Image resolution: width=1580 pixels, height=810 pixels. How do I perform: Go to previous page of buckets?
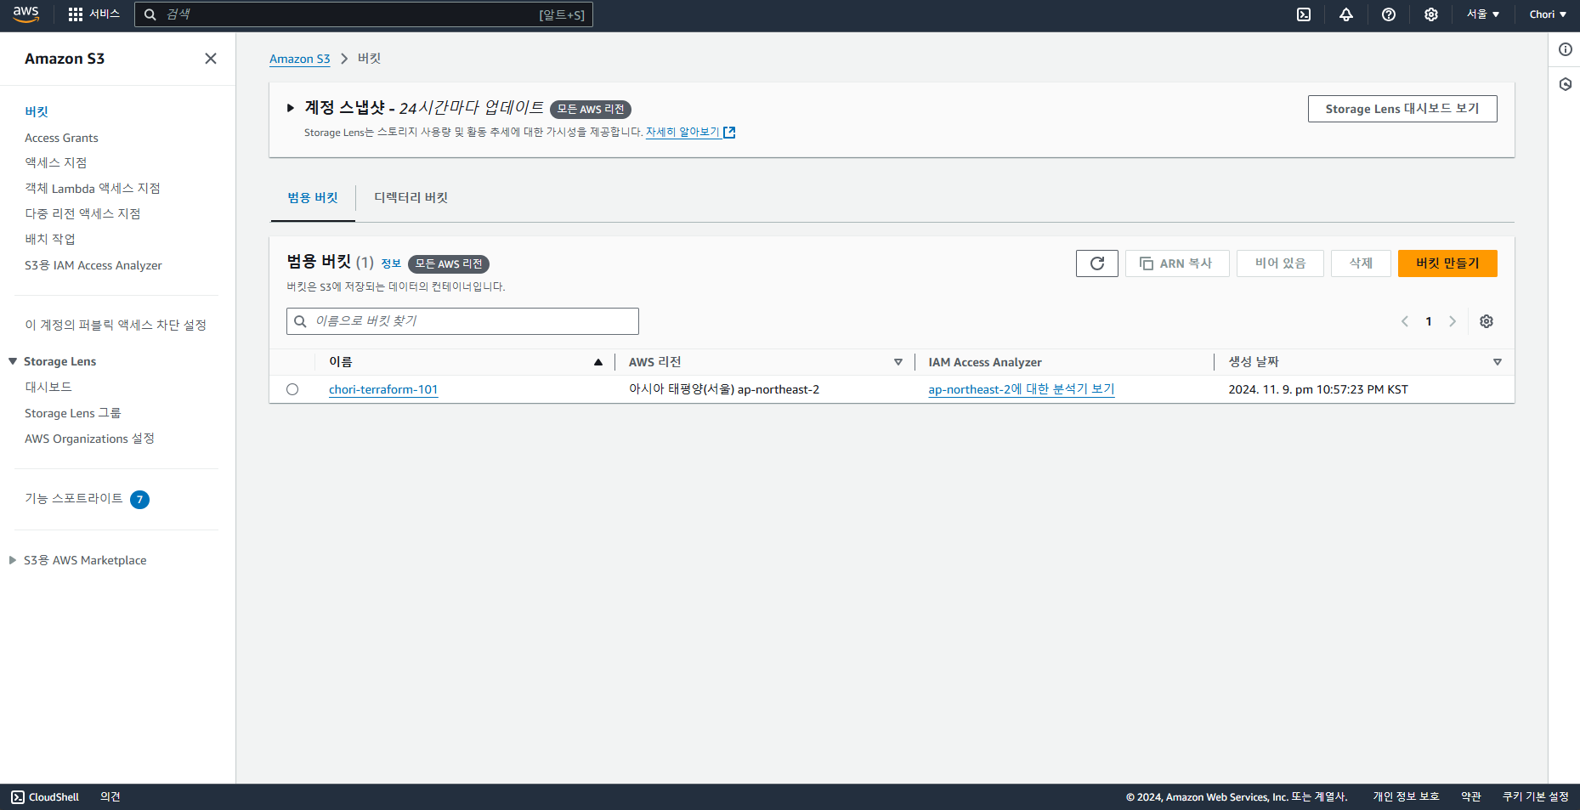pos(1405,321)
